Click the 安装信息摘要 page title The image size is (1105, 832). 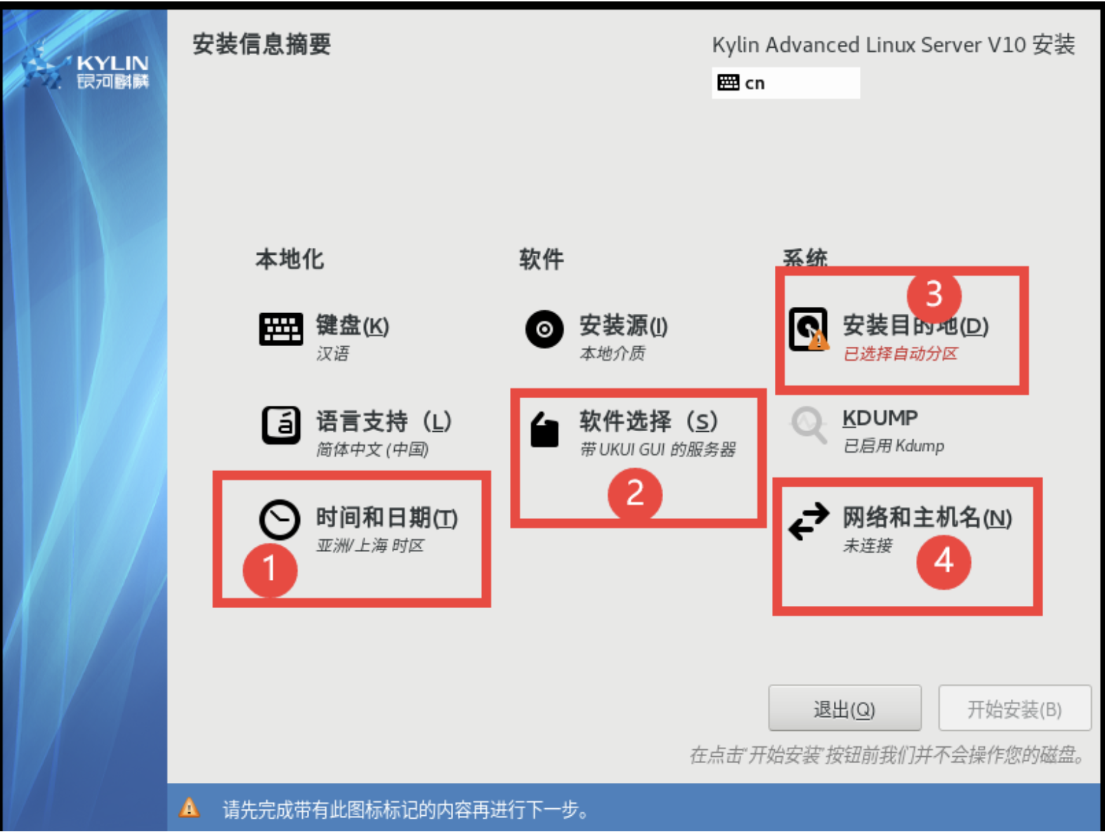tap(261, 44)
